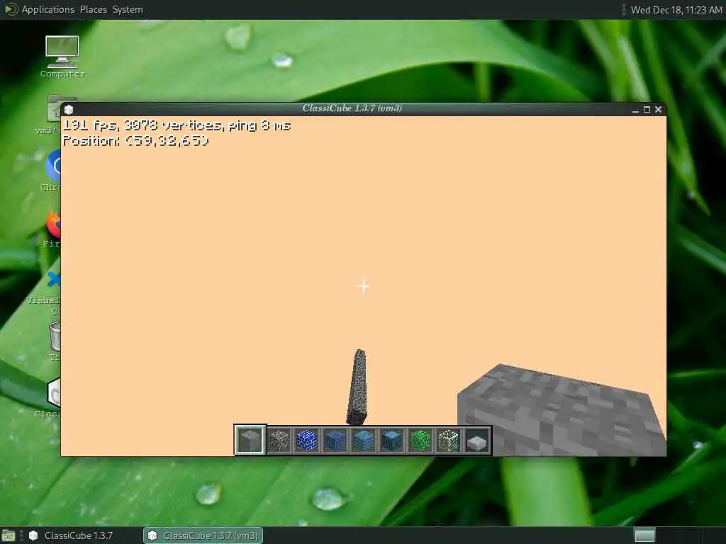The width and height of the screenshot is (726, 544).
Task: Open the Places menu
Action: tap(94, 9)
